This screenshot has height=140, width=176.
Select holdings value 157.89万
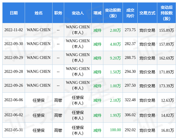(x=166, y=44)
